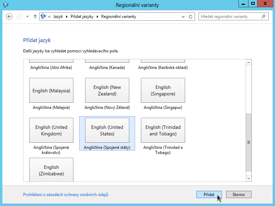The height and width of the screenshot is (206, 275).
Task: Select the English (New Zealand) tile
Action: pos(107,90)
